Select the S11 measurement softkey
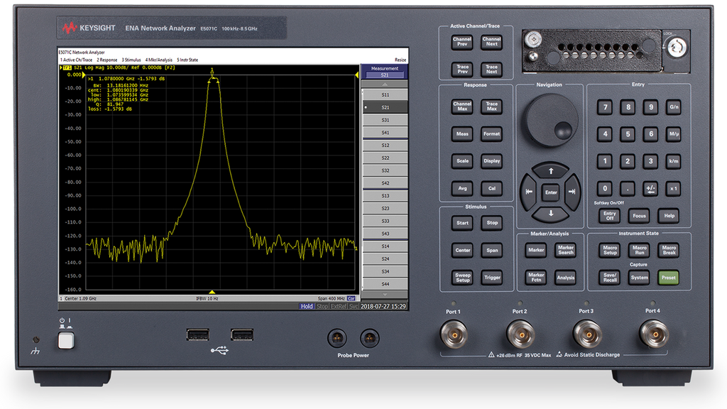This screenshot has width=727, height=409. click(385, 95)
